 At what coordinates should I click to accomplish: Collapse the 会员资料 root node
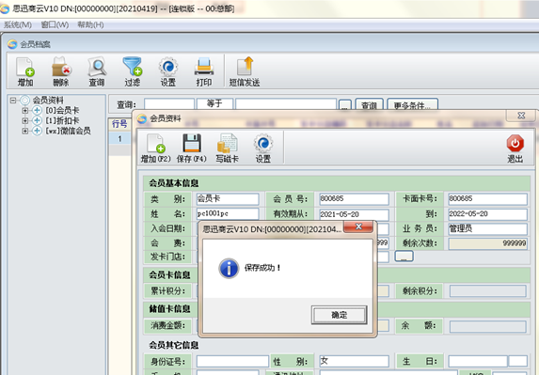(x=13, y=101)
